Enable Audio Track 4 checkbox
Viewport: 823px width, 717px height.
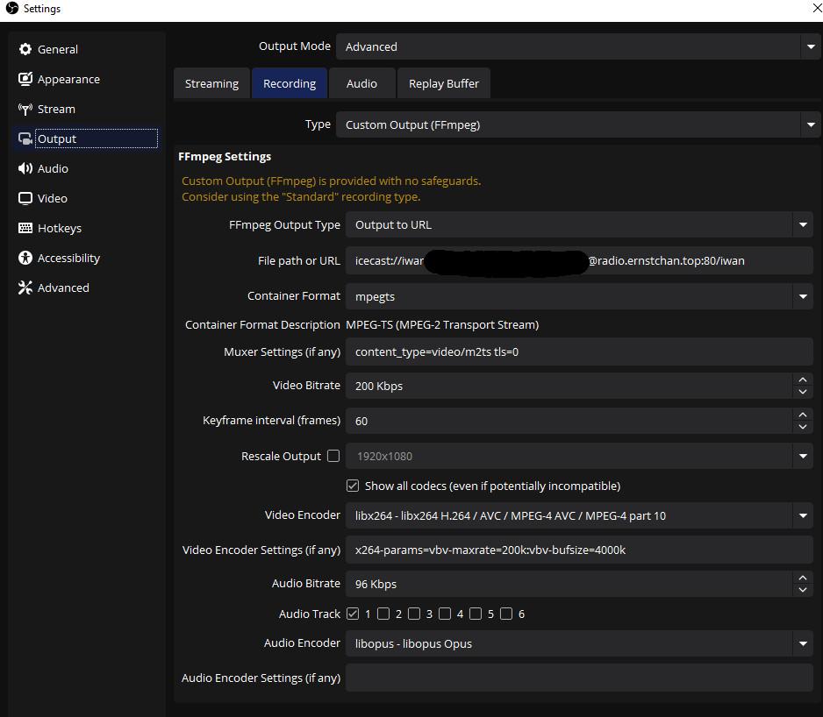tap(445, 614)
